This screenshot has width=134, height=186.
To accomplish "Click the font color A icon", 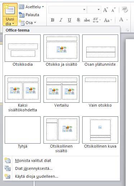I will (121, 20).
